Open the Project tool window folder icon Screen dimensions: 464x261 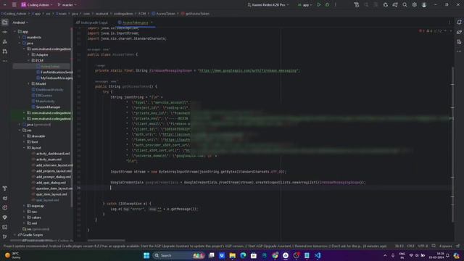[5, 22]
